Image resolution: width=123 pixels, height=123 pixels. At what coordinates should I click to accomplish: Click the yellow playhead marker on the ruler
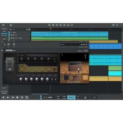coord(50,28)
